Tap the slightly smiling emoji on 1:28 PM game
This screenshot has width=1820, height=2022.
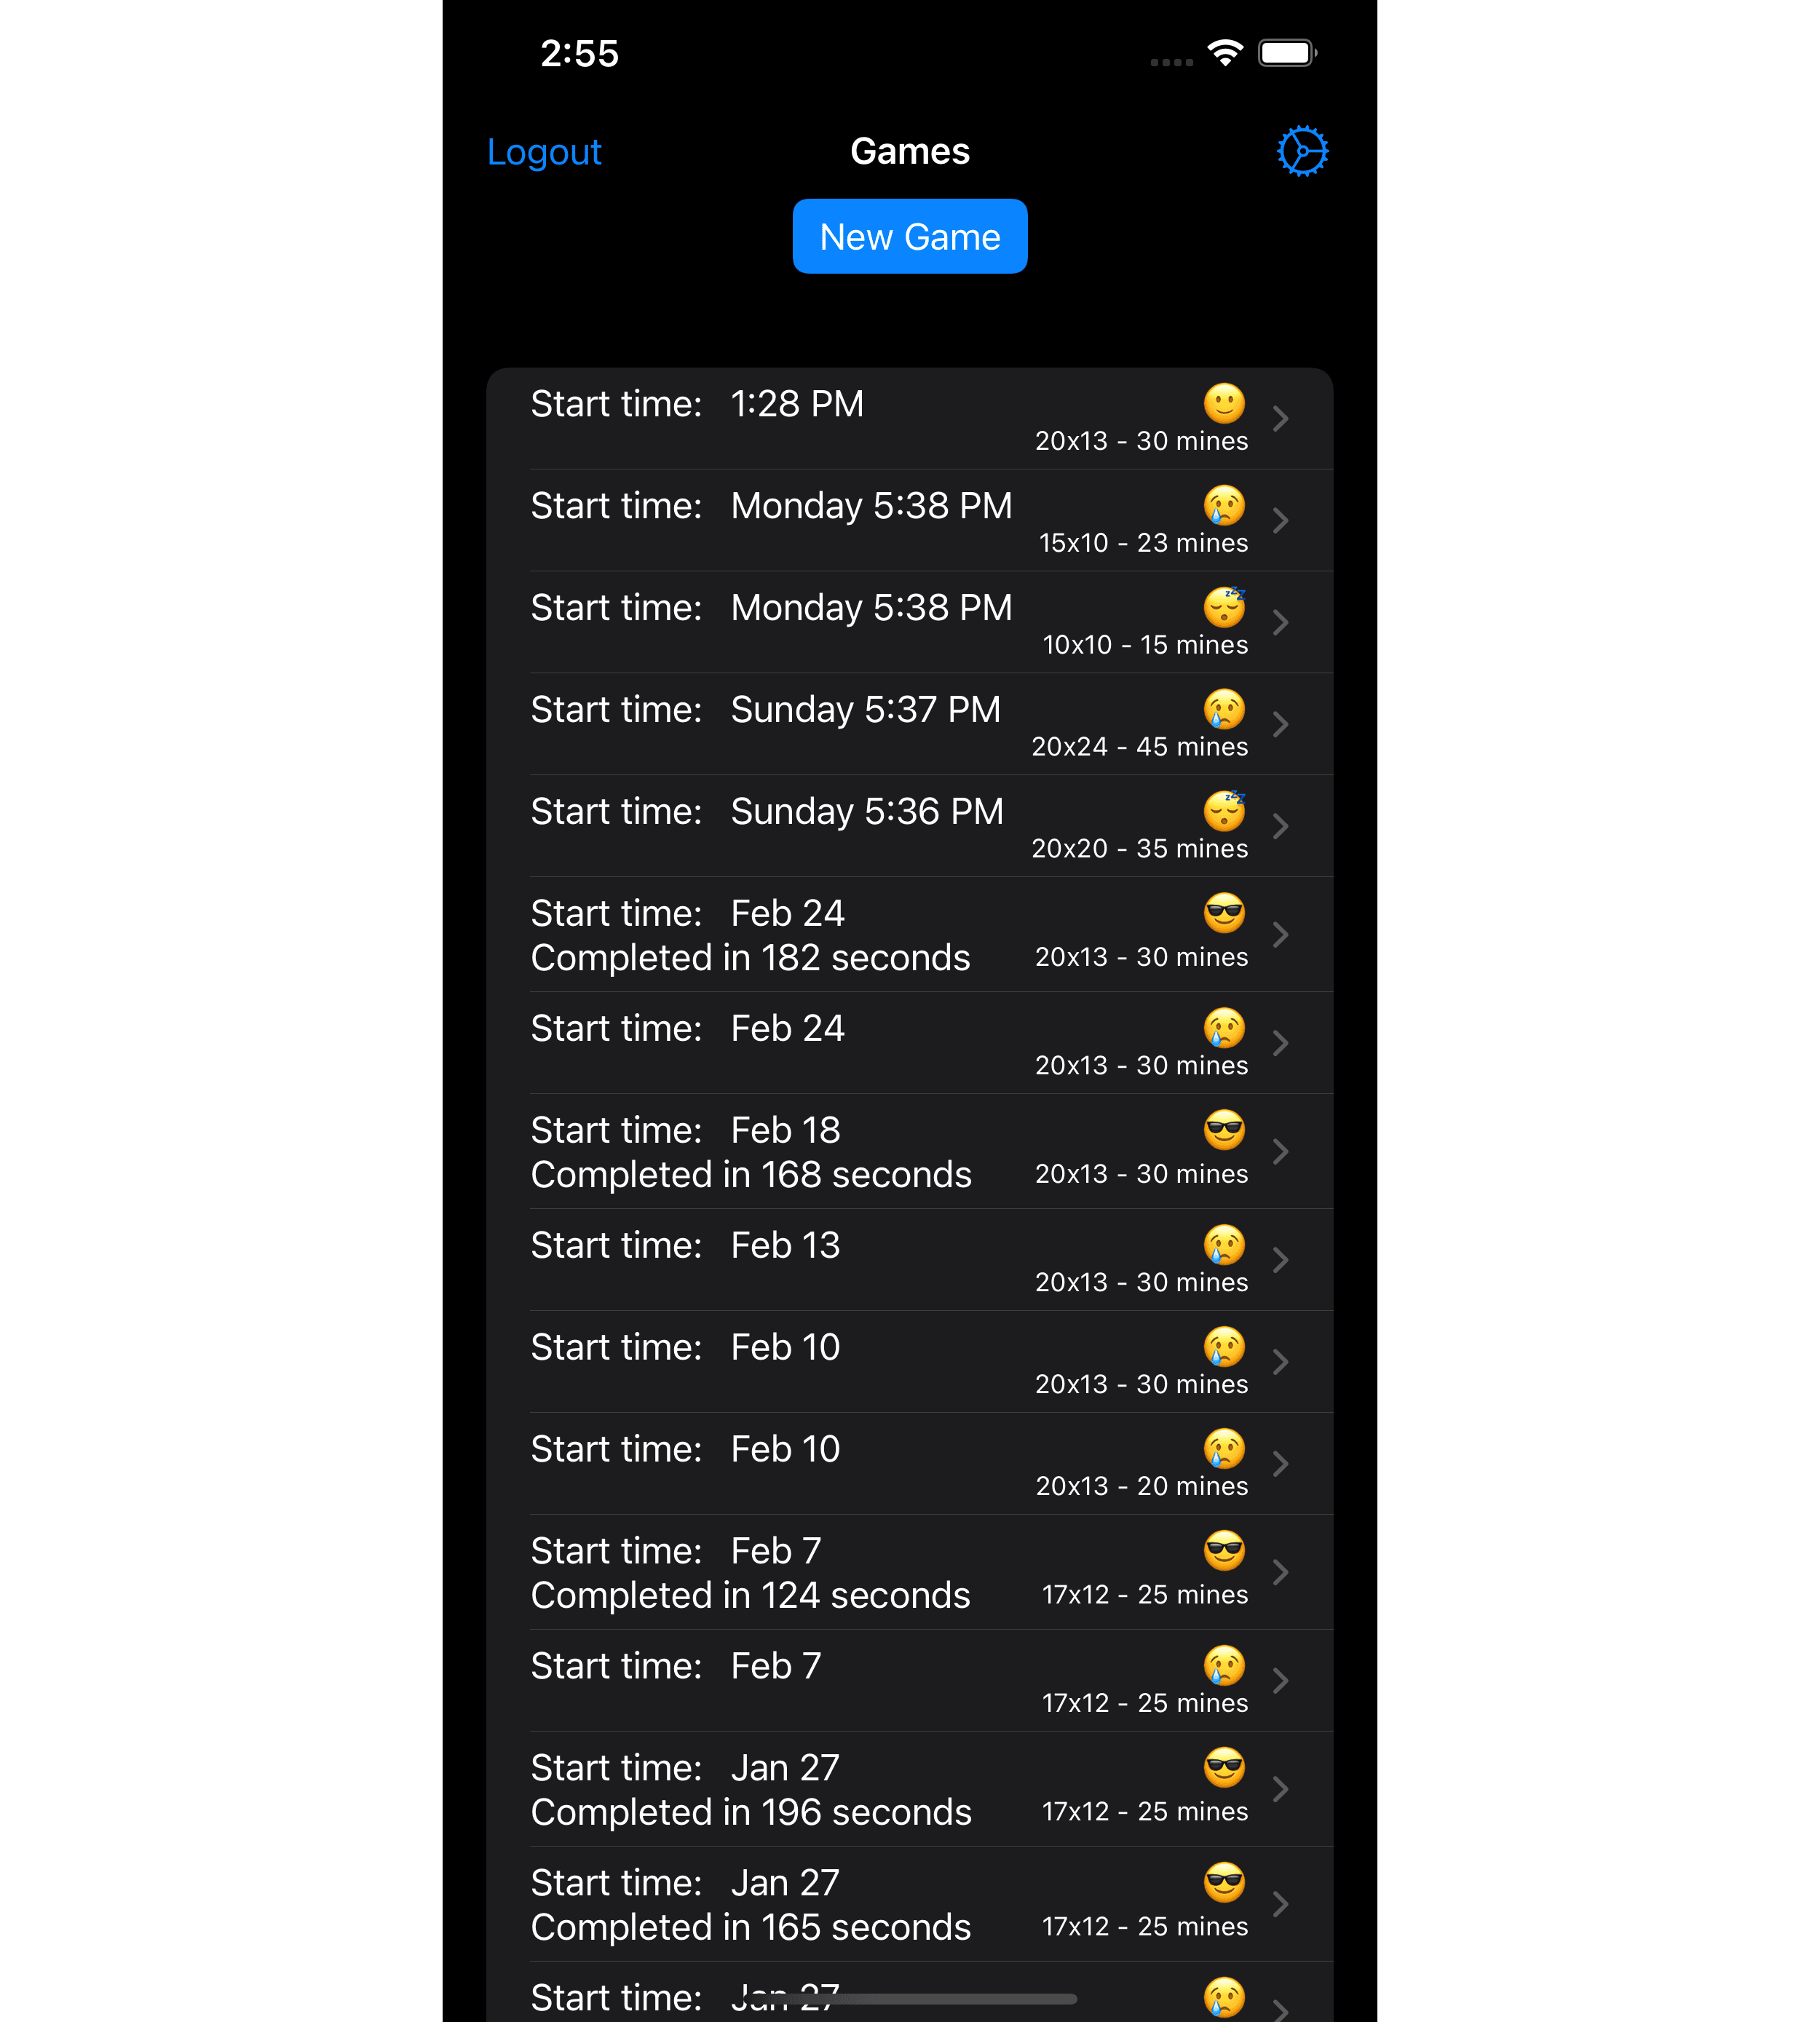coord(1224,400)
